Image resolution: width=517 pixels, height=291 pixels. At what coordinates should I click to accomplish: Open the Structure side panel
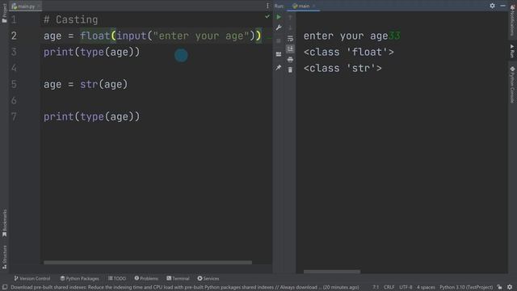point(4,257)
